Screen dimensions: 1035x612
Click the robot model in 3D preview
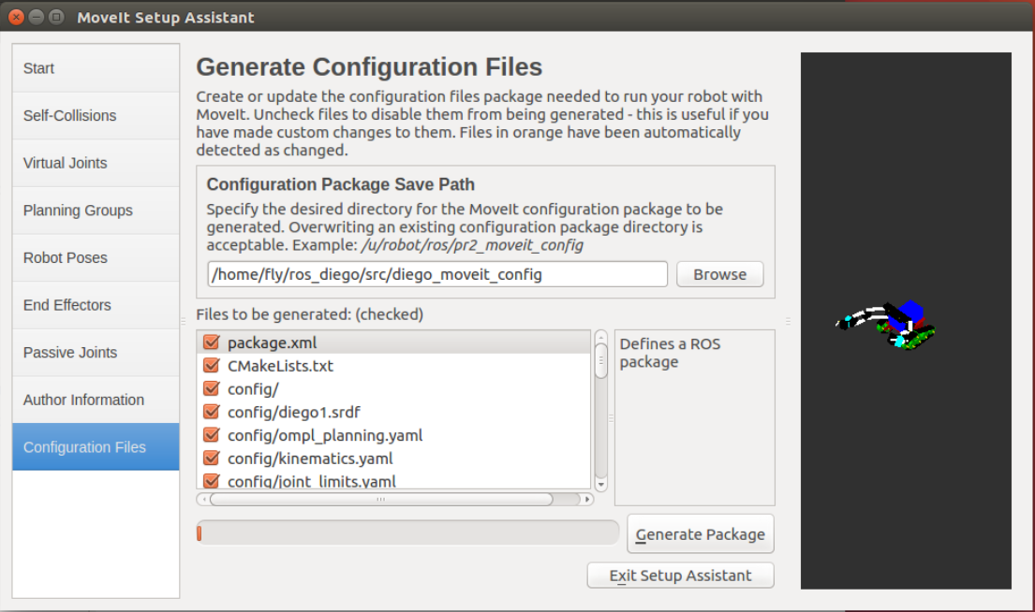tap(886, 325)
